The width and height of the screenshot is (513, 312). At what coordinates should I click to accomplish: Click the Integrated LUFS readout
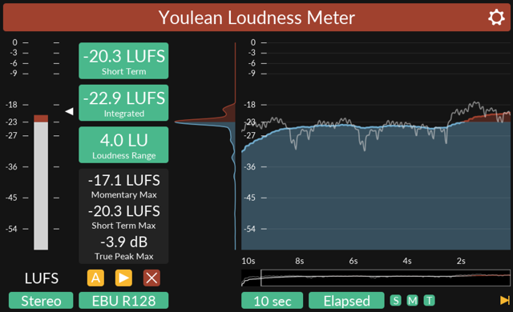tap(123, 103)
